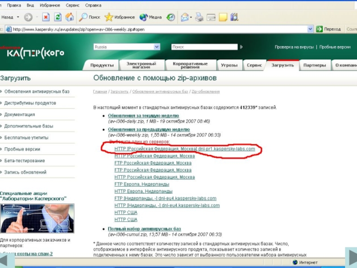357x268 pixels.
Task: Click the green Переход go button
Action: 328,29
